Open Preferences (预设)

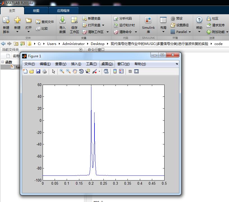[177, 18]
